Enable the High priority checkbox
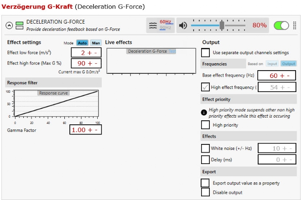This screenshot has width=301, height=200. [x=206, y=125]
